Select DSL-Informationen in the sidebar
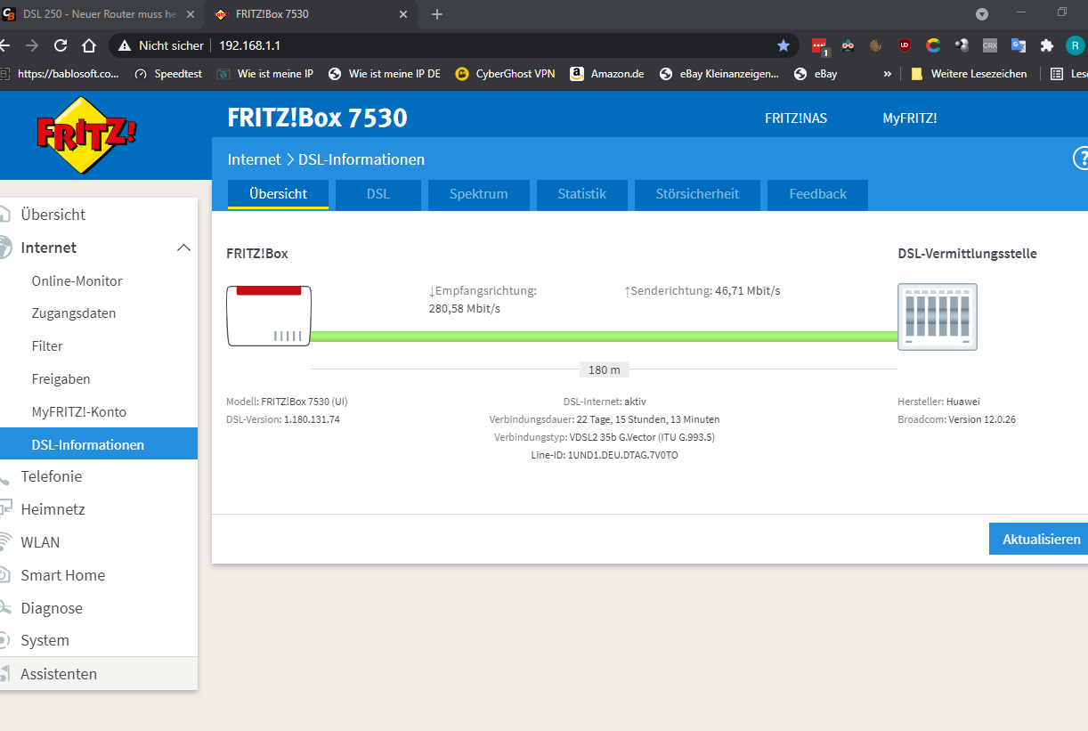The height and width of the screenshot is (731, 1088). tap(98, 444)
